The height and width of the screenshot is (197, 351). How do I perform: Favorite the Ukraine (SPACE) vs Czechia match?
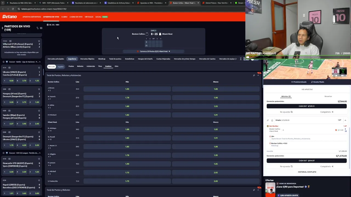39,68
